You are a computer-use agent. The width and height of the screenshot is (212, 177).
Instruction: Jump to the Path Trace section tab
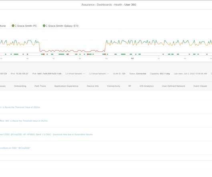click(40, 86)
